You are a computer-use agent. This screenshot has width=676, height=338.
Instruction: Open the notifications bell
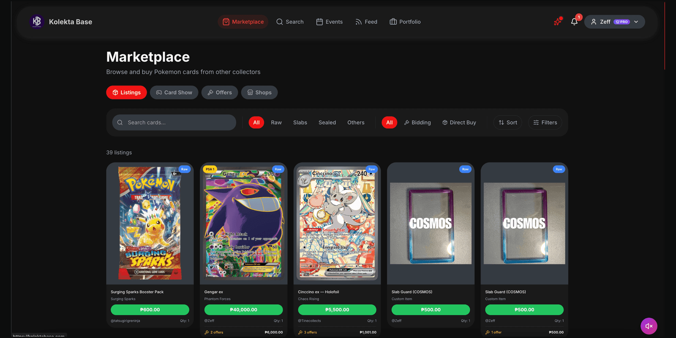574,22
